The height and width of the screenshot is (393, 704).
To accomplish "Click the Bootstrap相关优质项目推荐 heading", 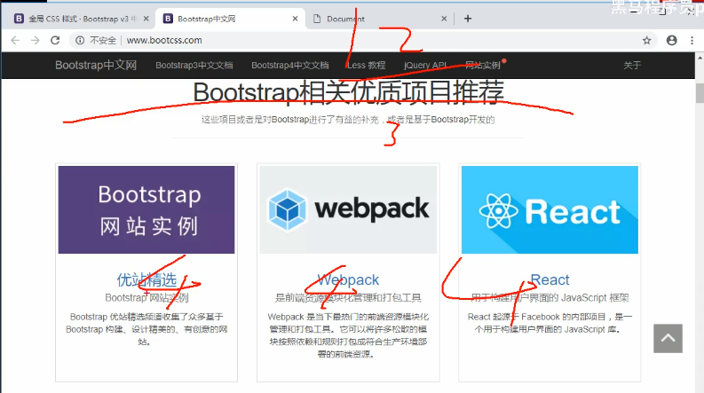I will click(x=348, y=92).
